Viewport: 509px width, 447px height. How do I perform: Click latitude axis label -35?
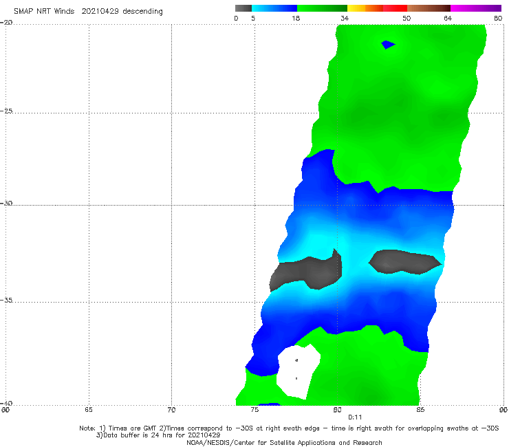pyautogui.click(x=6, y=300)
